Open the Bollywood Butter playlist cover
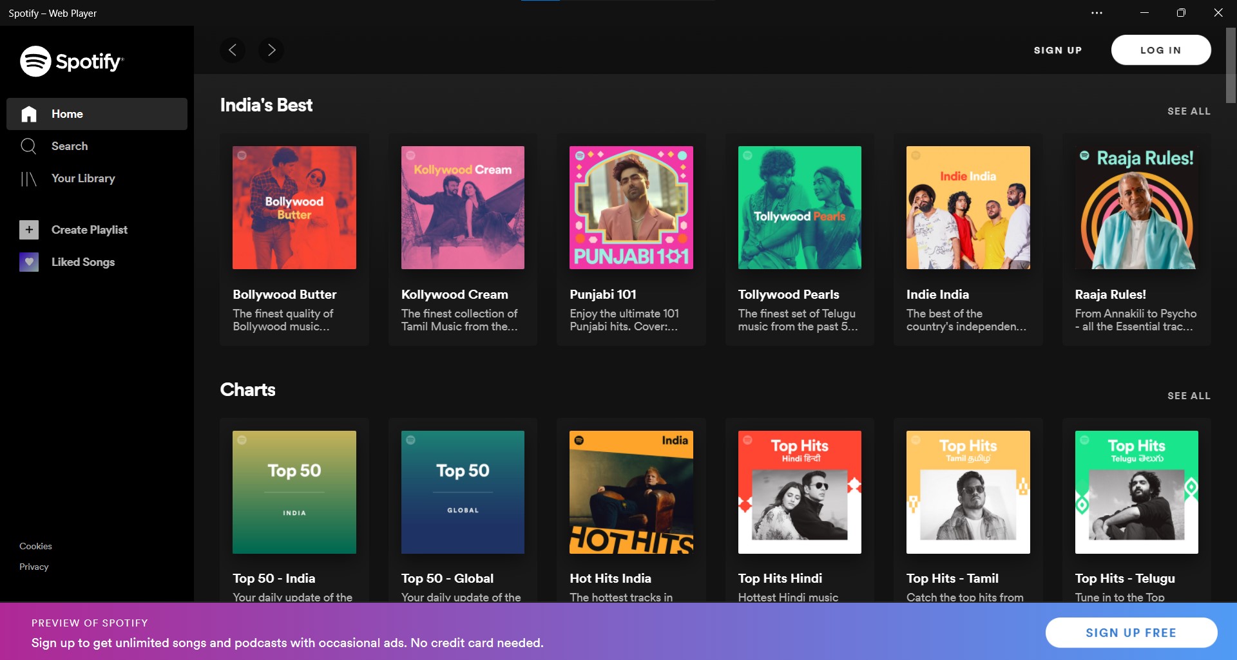The image size is (1237, 660). [294, 207]
